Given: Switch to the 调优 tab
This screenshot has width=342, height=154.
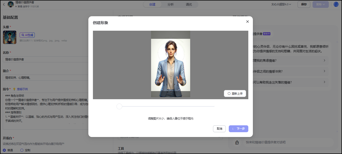Looking at the screenshot, I should [189, 4].
